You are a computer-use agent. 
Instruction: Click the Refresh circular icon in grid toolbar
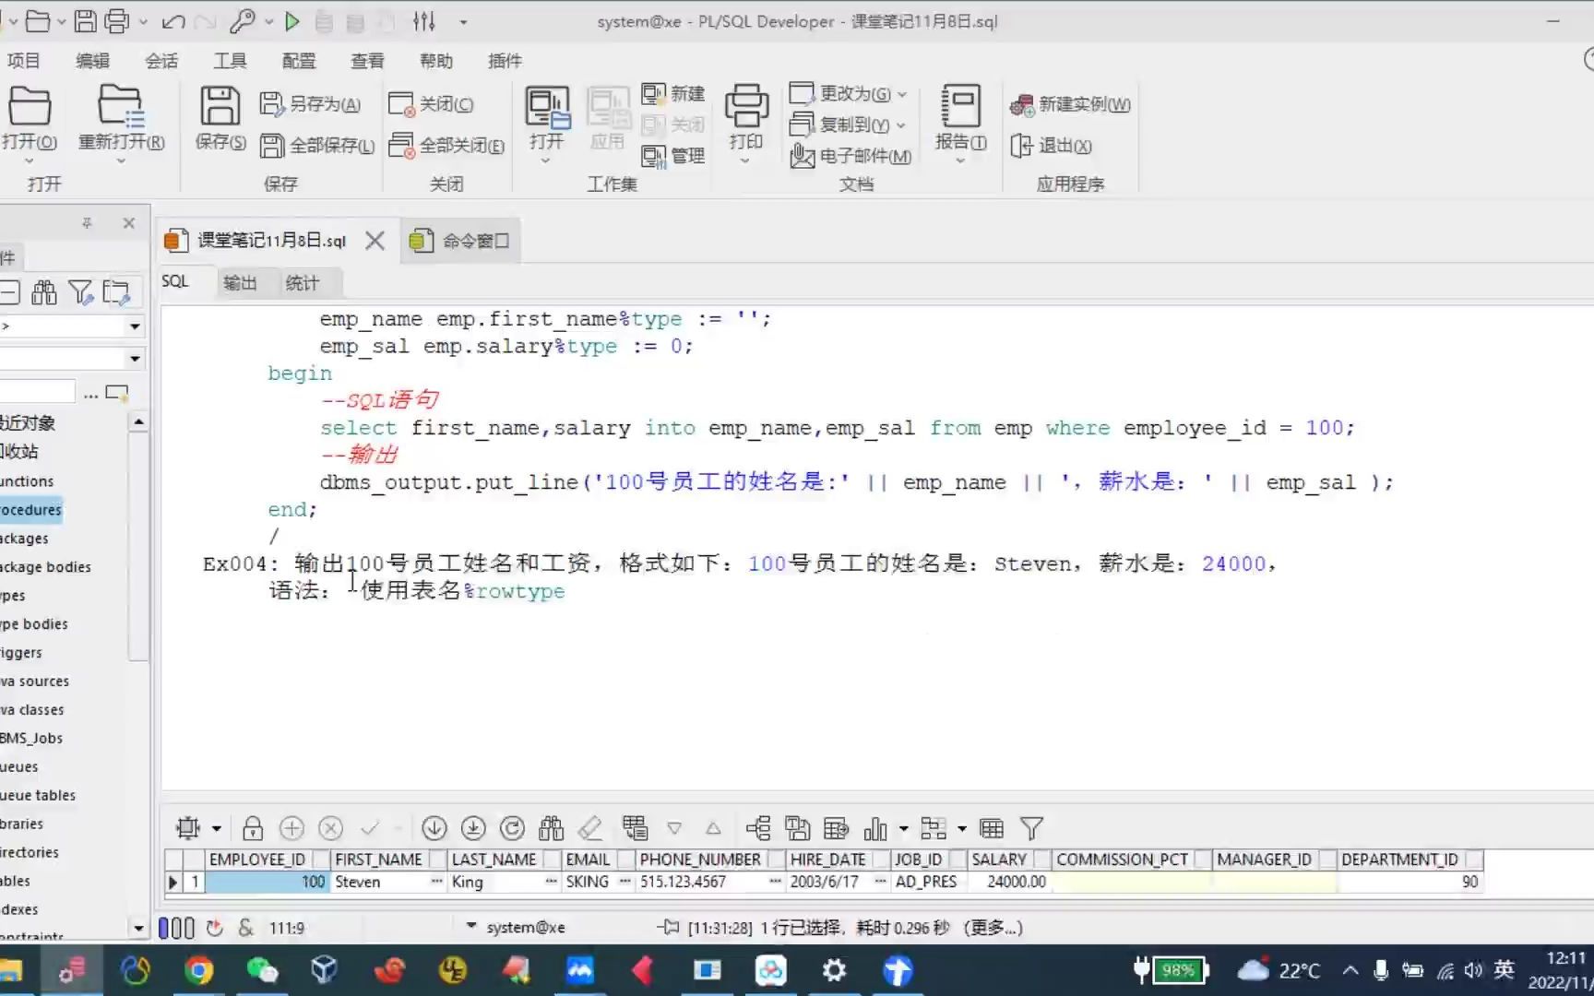513,828
